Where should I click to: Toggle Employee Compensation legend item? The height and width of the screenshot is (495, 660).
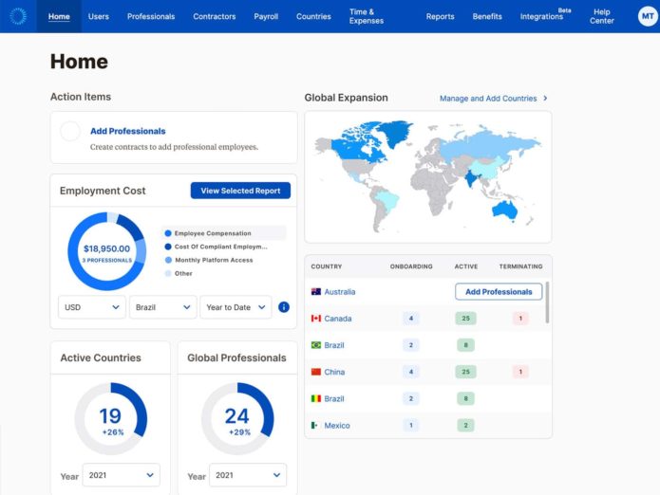click(213, 233)
